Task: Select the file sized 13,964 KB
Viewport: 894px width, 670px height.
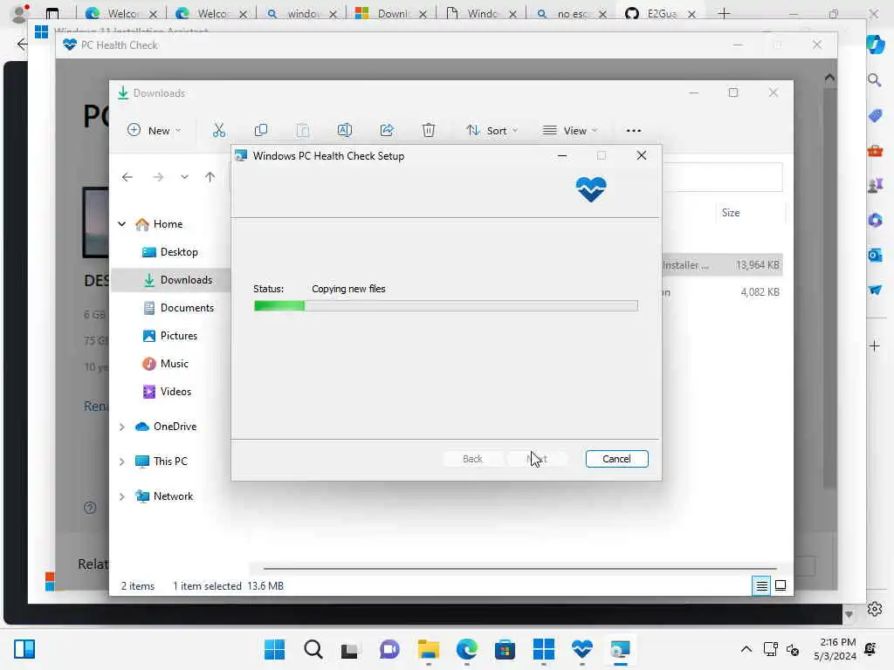Action: [x=722, y=265]
